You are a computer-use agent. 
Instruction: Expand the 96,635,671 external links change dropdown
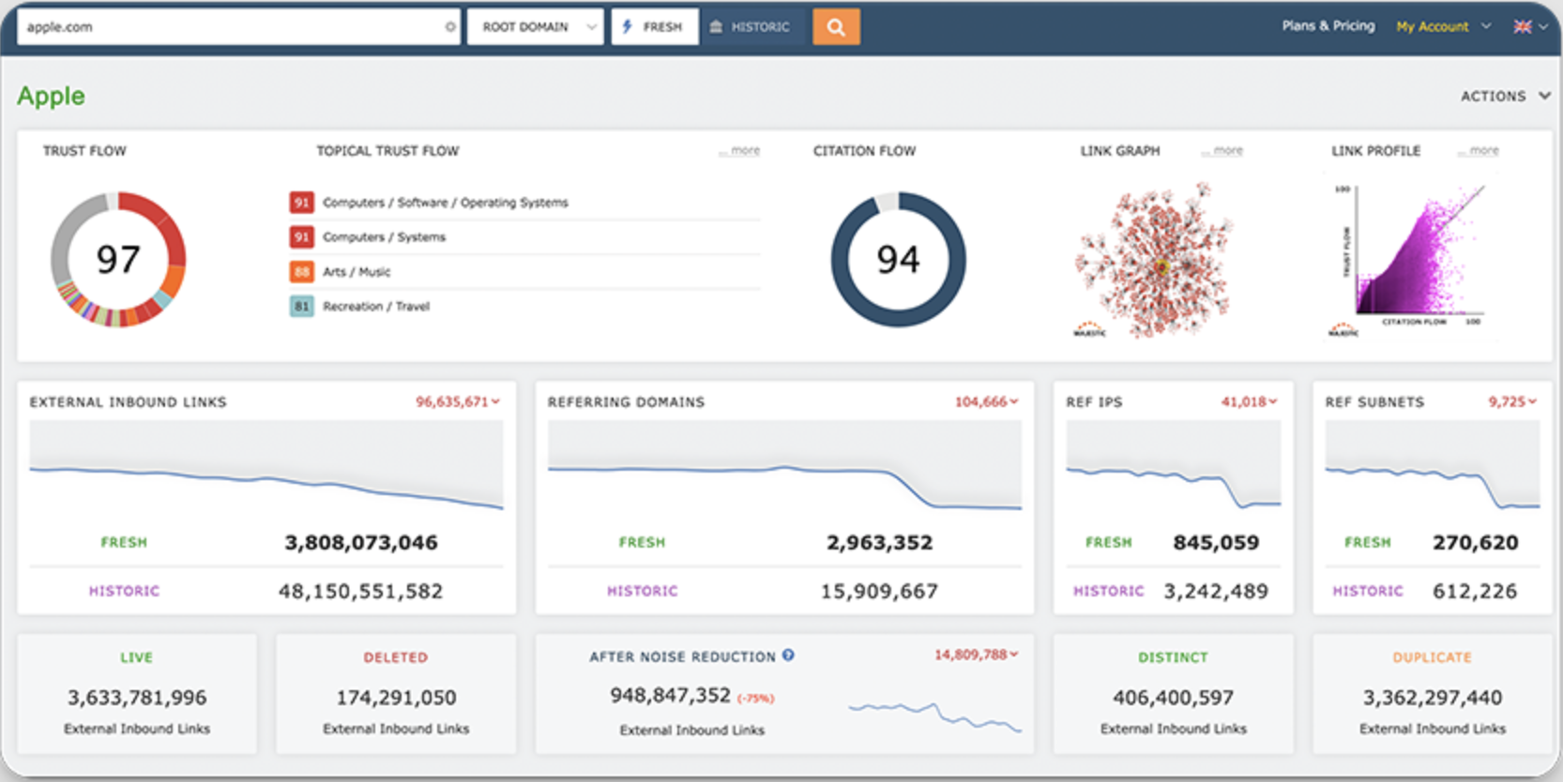coord(458,401)
